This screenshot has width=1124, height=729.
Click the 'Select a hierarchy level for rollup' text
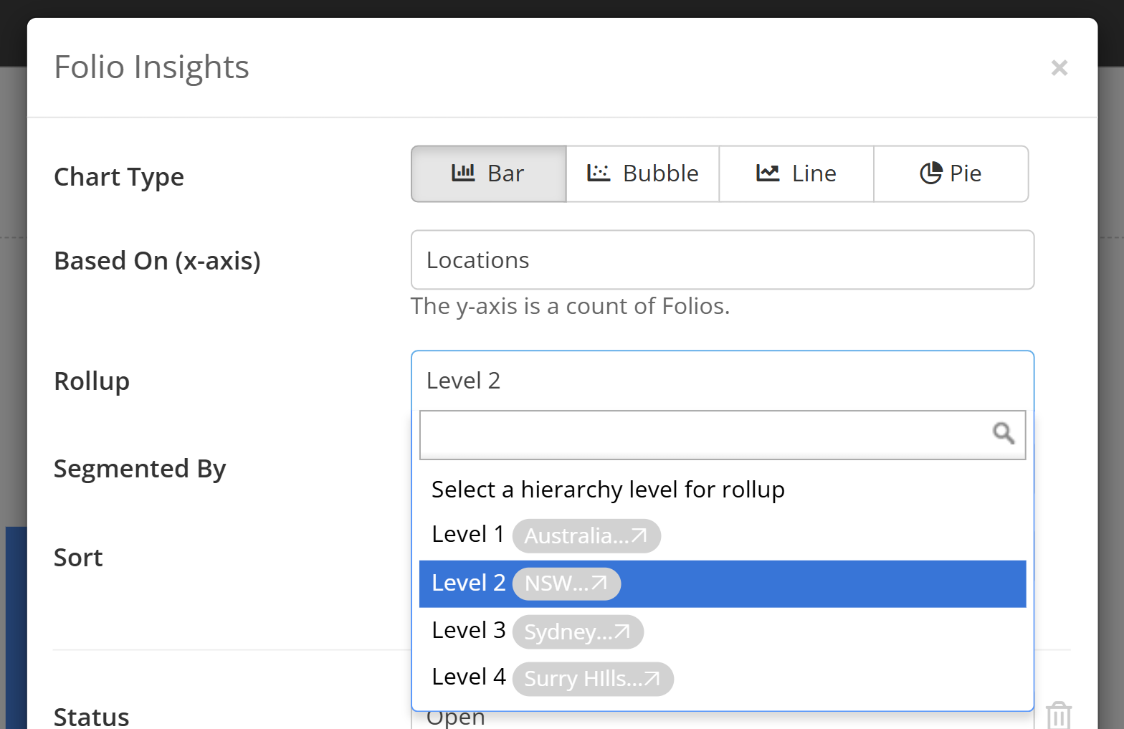click(x=608, y=490)
